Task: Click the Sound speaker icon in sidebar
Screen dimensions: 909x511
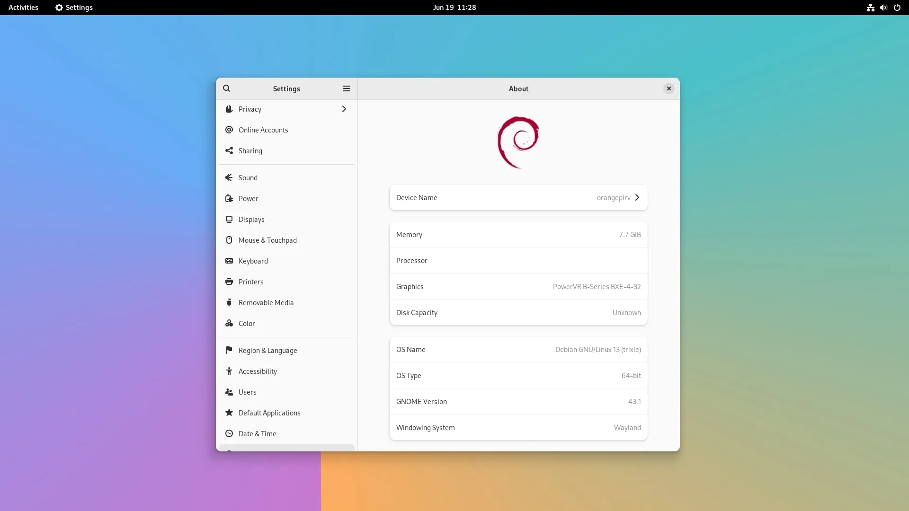Action: (229, 177)
